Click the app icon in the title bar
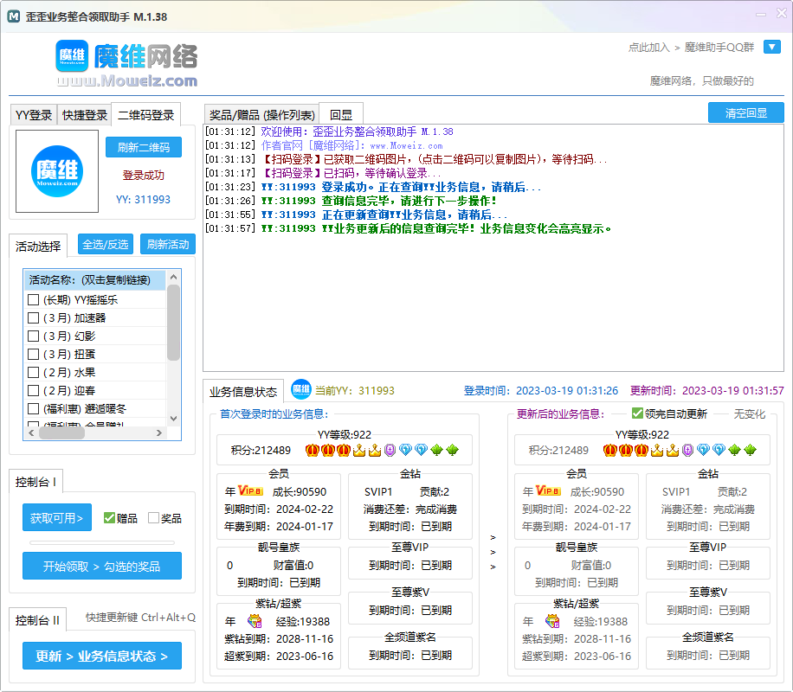The image size is (793, 692). [14, 16]
